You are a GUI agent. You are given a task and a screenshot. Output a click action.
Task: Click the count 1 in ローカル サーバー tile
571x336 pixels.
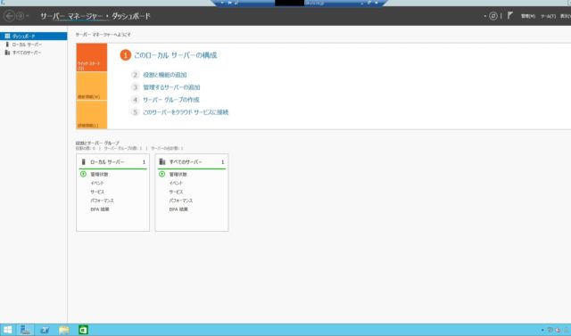(144, 162)
